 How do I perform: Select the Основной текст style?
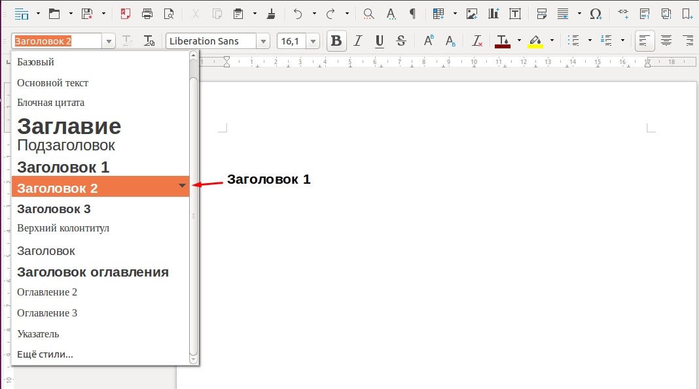[x=100, y=83]
